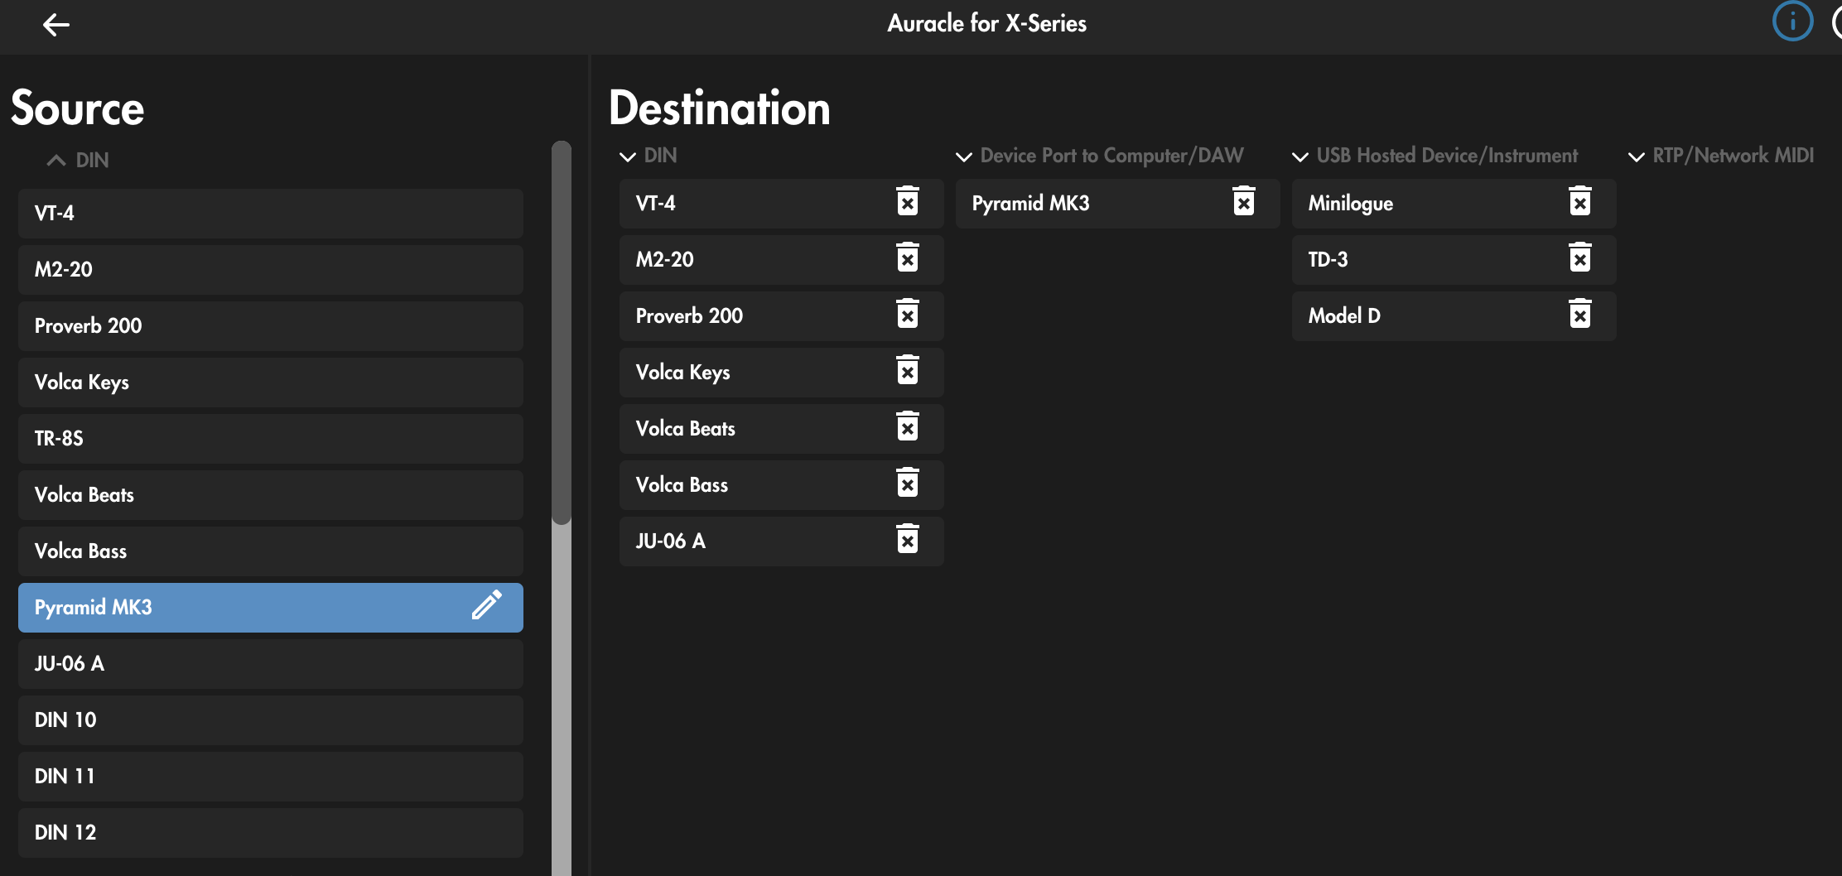Delete M2-20 destination route

(908, 258)
